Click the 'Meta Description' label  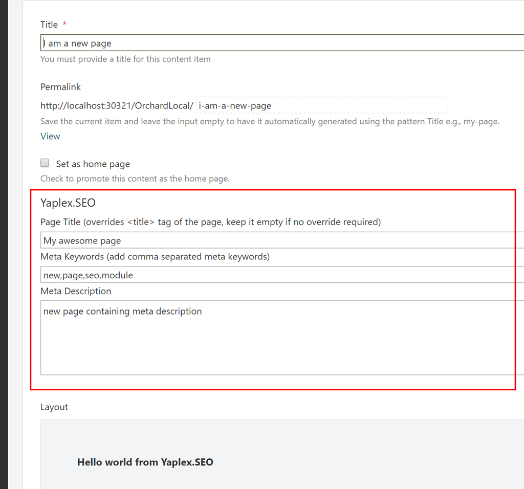(76, 291)
